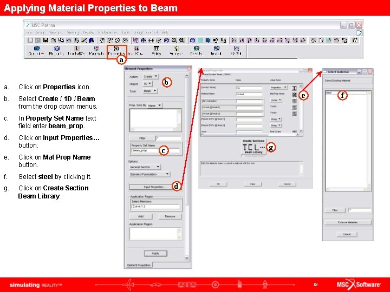Click OK in Input Properties dialog
This screenshot has width=390, height=292.
(x=218, y=184)
